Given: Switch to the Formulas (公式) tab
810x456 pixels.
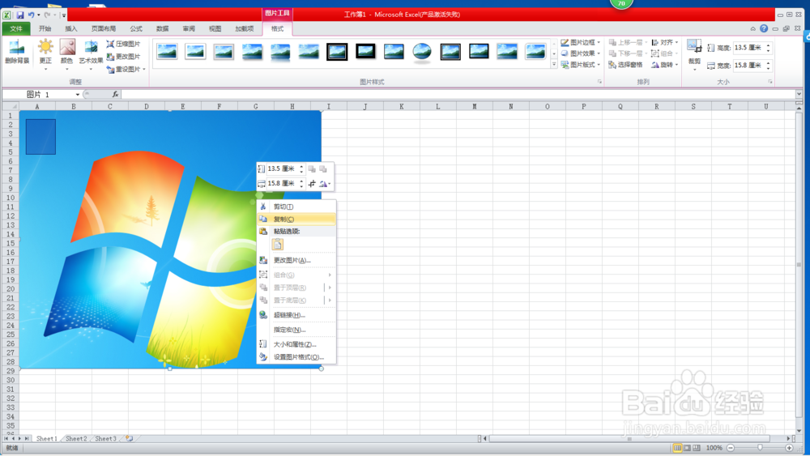Looking at the screenshot, I should click(136, 28).
